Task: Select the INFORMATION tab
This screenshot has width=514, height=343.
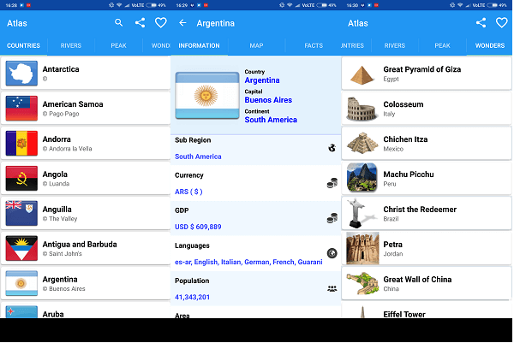Action: (199, 45)
